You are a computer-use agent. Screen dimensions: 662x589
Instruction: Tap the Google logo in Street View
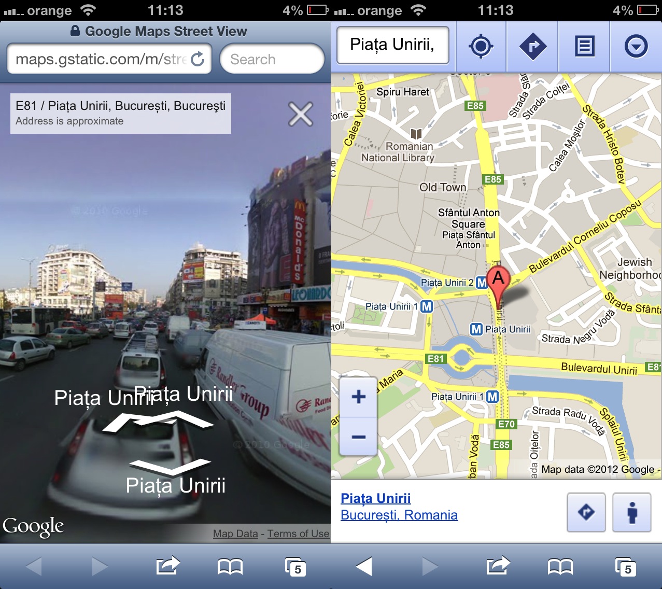[x=33, y=527]
